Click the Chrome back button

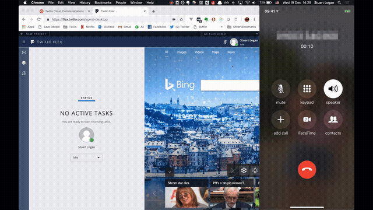[x=23, y=19]
